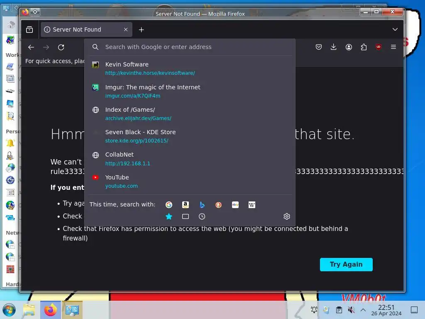Open the Firefox window menu icon
425x319 pixels.
(x=25, y=12)
